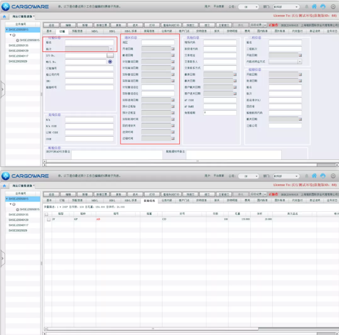Screen dimensions: 339x335
Task: Select the radio button beside MB/L No.
Action: pos(110,62)
